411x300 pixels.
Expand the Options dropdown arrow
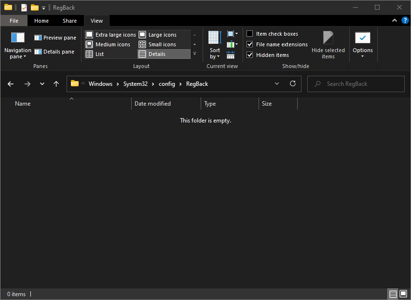[362, 56]
